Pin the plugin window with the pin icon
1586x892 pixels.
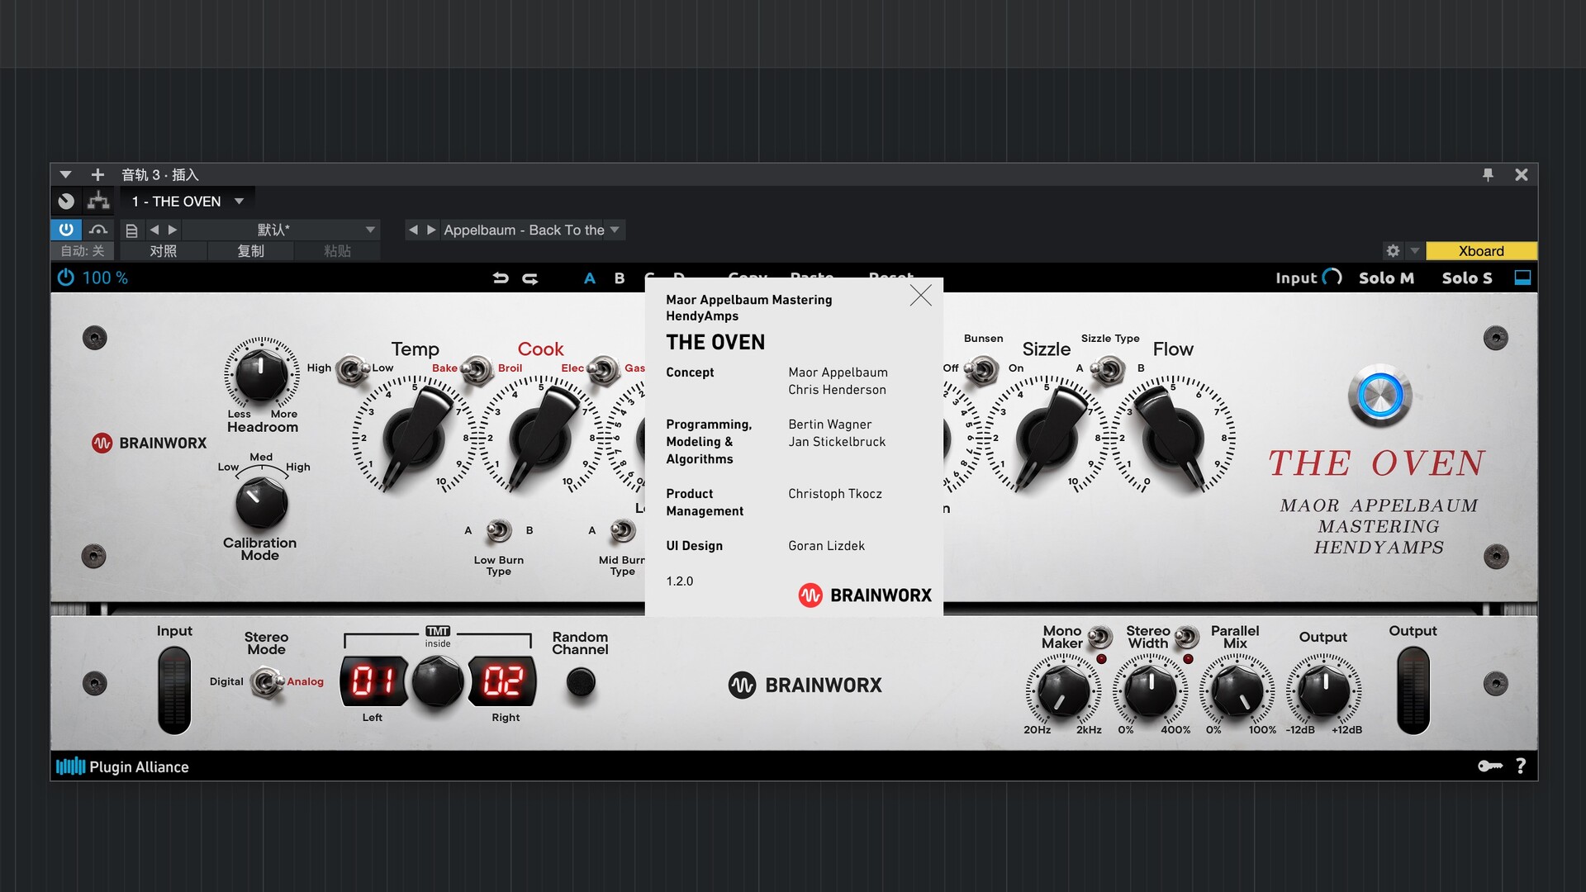1488,174
